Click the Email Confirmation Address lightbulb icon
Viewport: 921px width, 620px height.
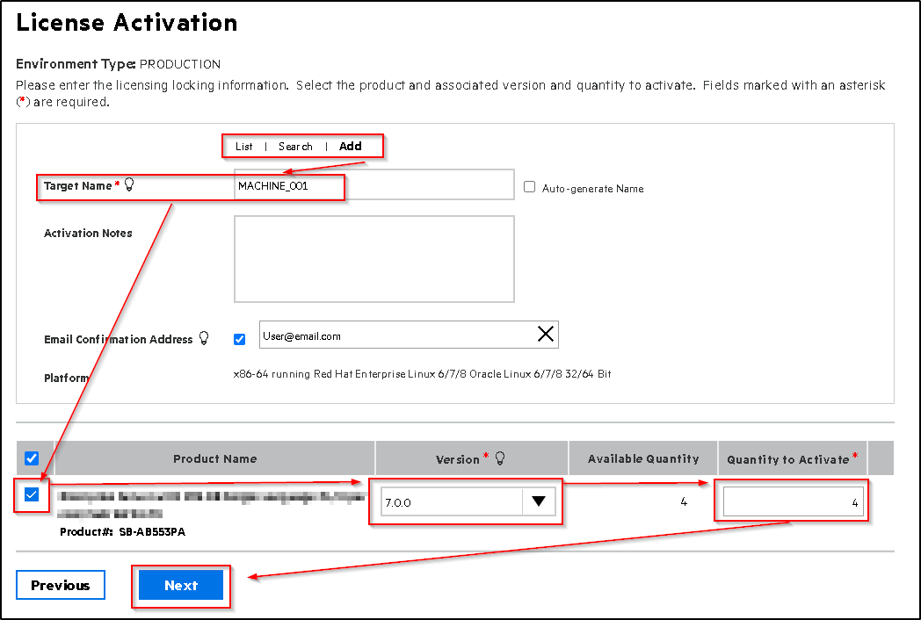point(202,338)
